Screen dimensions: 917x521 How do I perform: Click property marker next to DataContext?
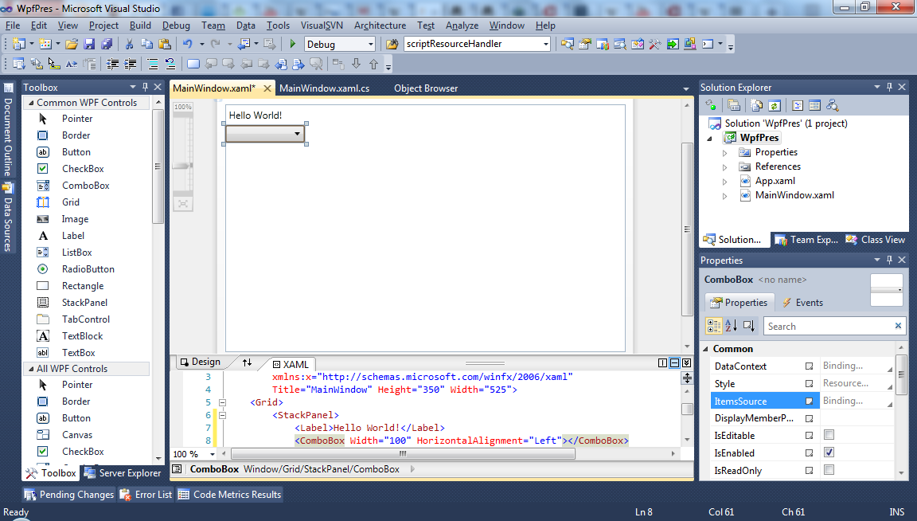click(810, 366)
